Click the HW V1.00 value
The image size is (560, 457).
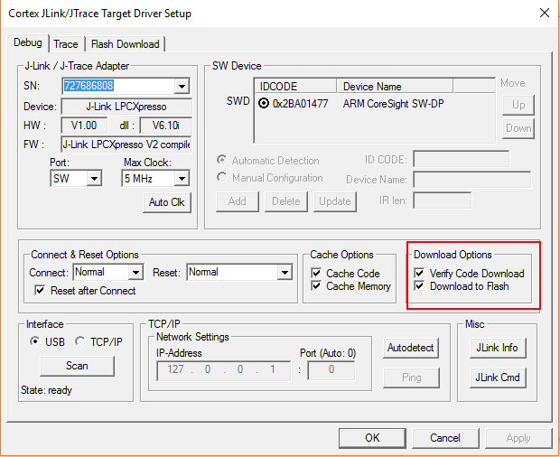click(84, 126)
